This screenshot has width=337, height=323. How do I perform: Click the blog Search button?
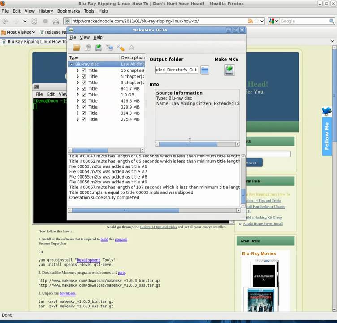click(254, 163)
